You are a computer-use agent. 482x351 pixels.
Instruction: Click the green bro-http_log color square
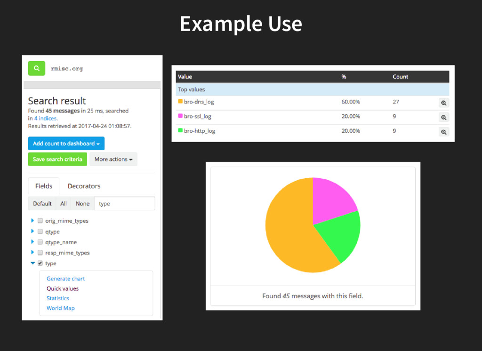(180, 130)
